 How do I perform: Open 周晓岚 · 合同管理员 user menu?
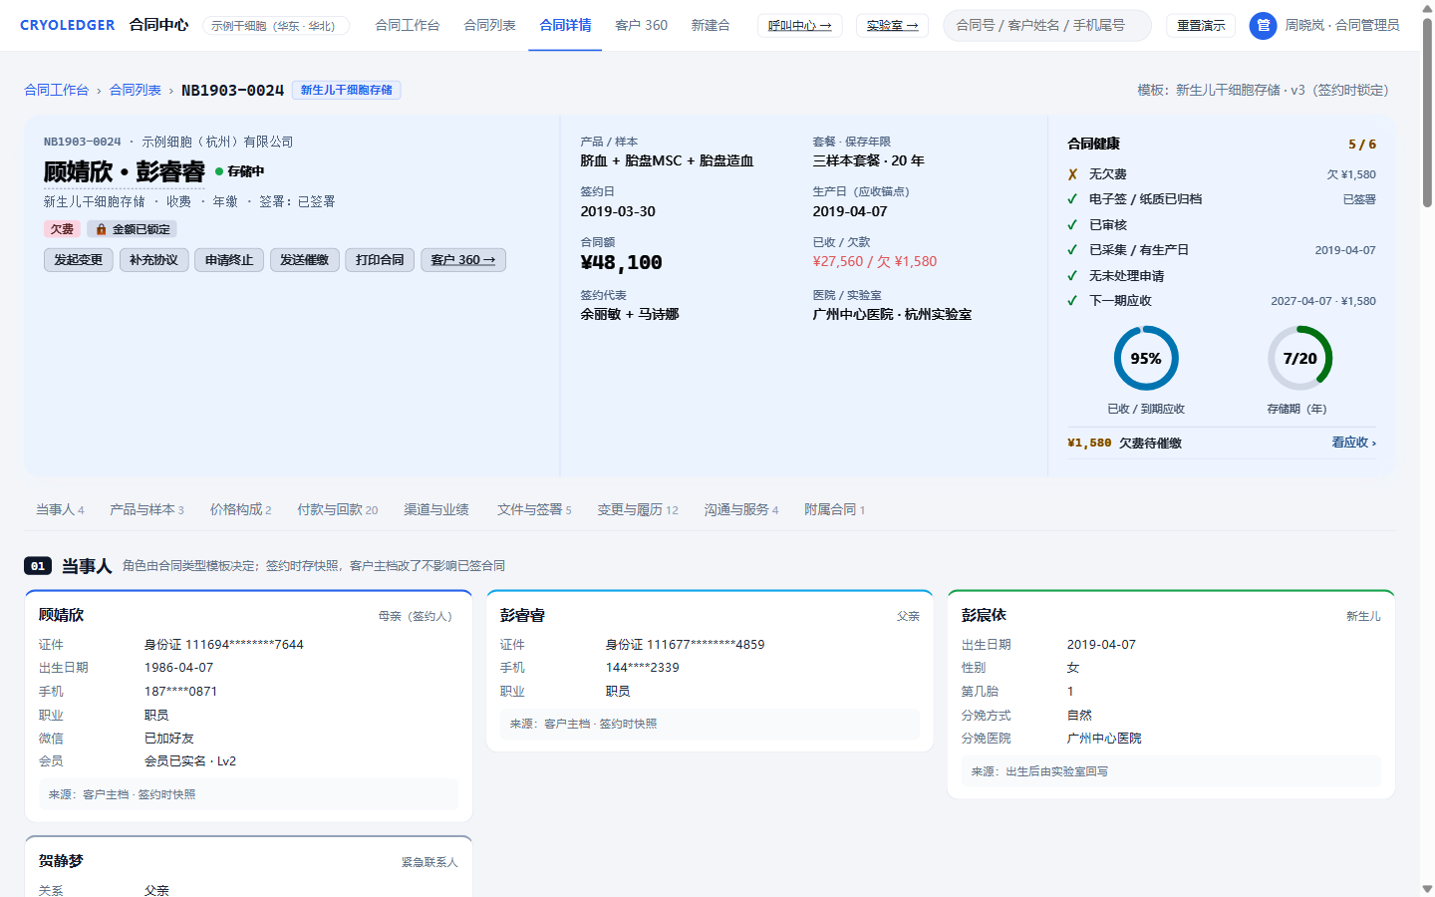coord(1342,25)
